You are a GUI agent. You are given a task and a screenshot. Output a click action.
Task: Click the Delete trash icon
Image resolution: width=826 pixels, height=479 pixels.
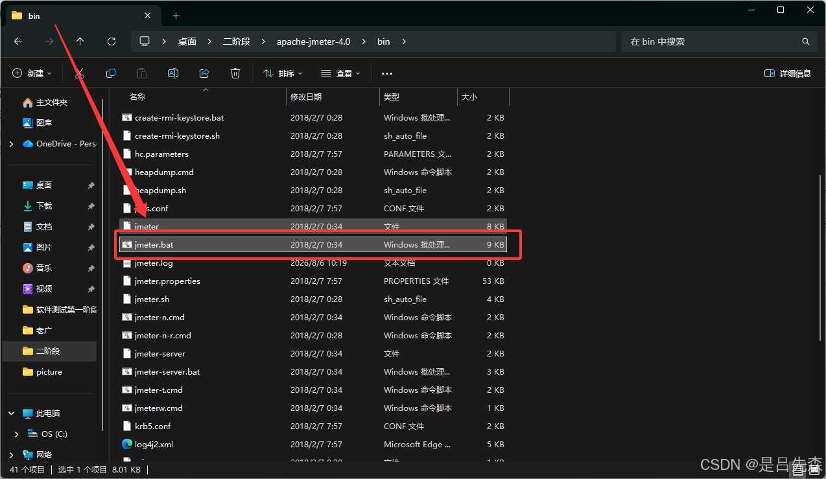(x=236, y=73)
